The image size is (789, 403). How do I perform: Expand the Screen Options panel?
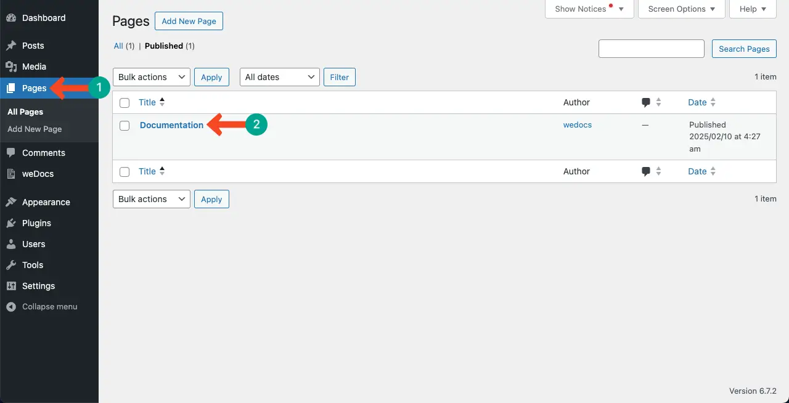[682, 9]
